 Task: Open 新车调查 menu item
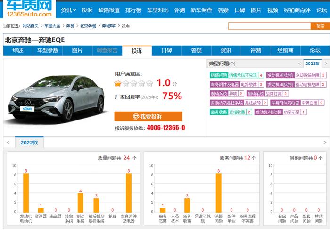point(201,10)
